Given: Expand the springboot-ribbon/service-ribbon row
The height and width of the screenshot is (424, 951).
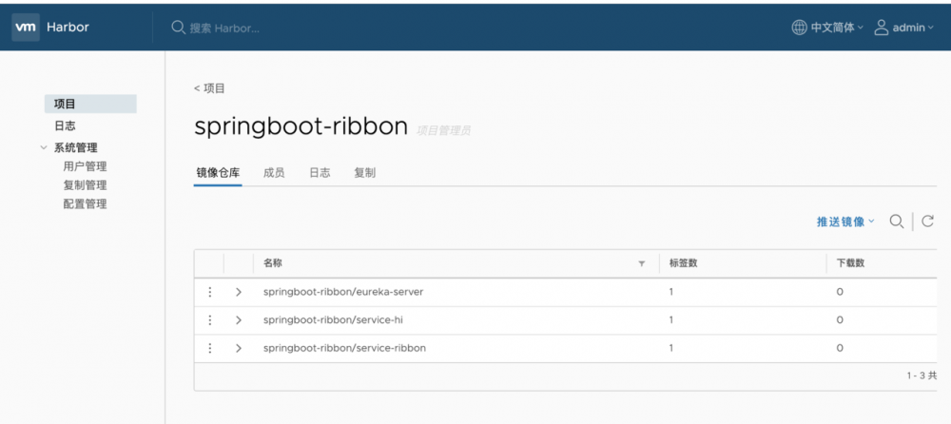Looking at the screenshot, I should (x=239, y=348).
